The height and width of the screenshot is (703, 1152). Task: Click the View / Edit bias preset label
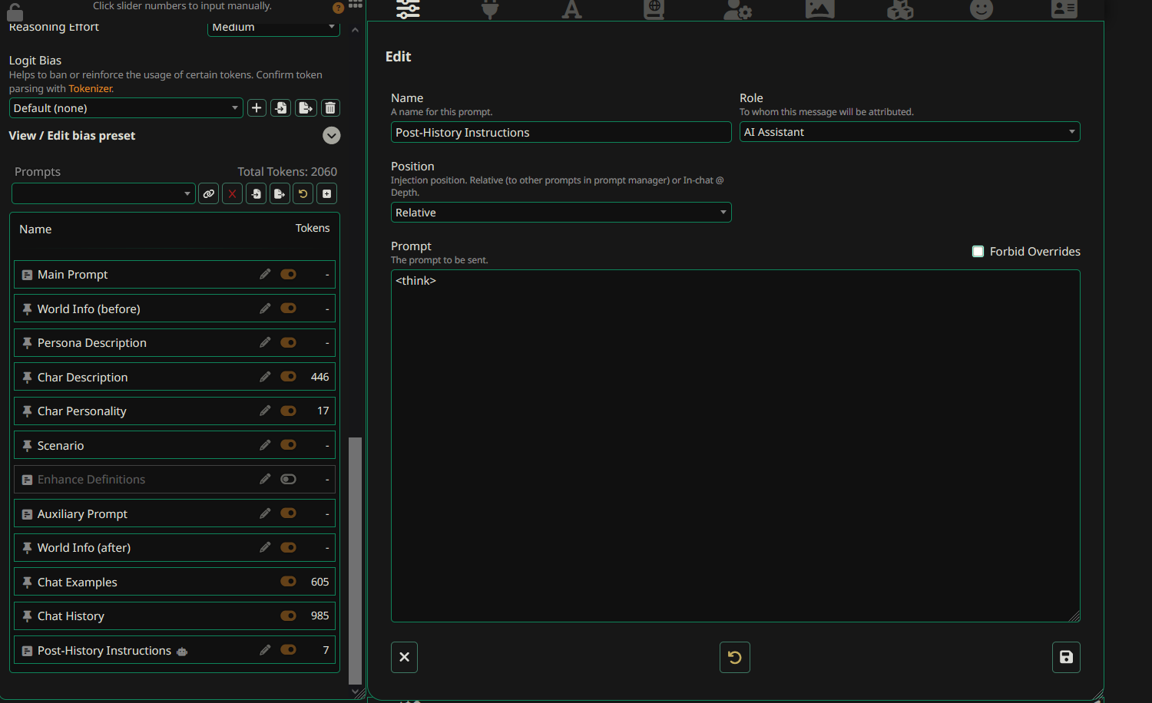72,136
